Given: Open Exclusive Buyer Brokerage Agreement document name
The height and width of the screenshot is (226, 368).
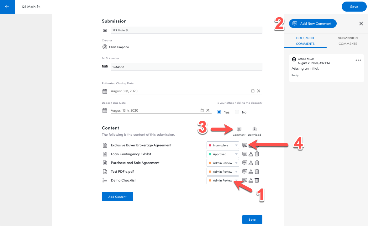Looking at the screenshot, I should (x=141, y=145).
